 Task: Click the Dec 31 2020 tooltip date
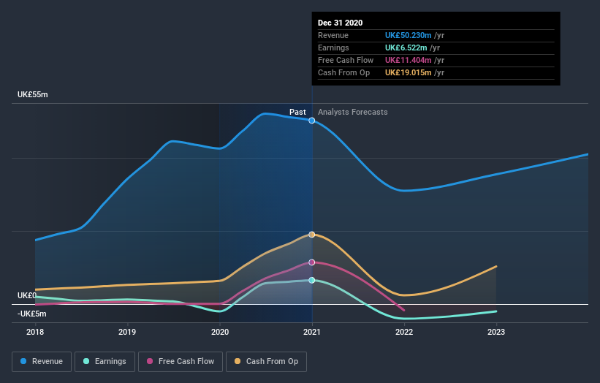340,23
